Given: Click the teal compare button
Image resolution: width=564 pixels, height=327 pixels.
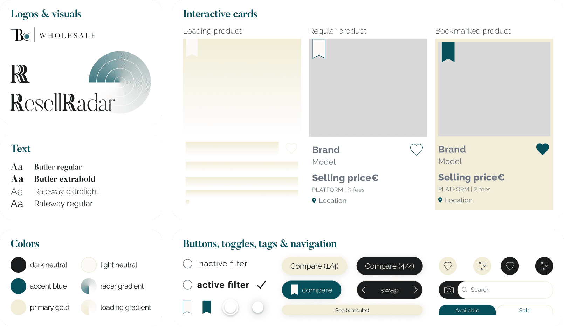Looking at the screenshot, I should 311,290.
